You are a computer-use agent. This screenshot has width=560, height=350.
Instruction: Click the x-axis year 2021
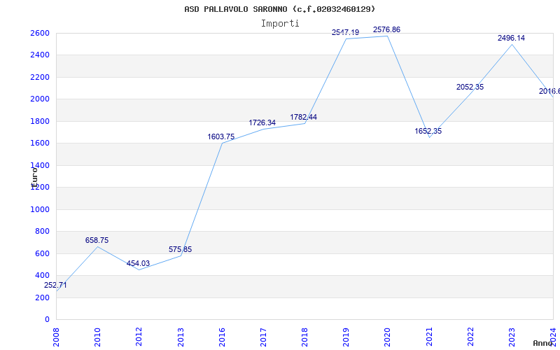429,337
